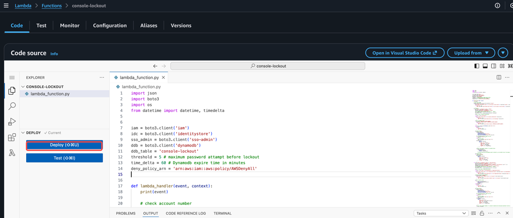This screenshot has height=218, width=513.
Task: Open the Upload from dropdown
Action: tap(471, 53)
